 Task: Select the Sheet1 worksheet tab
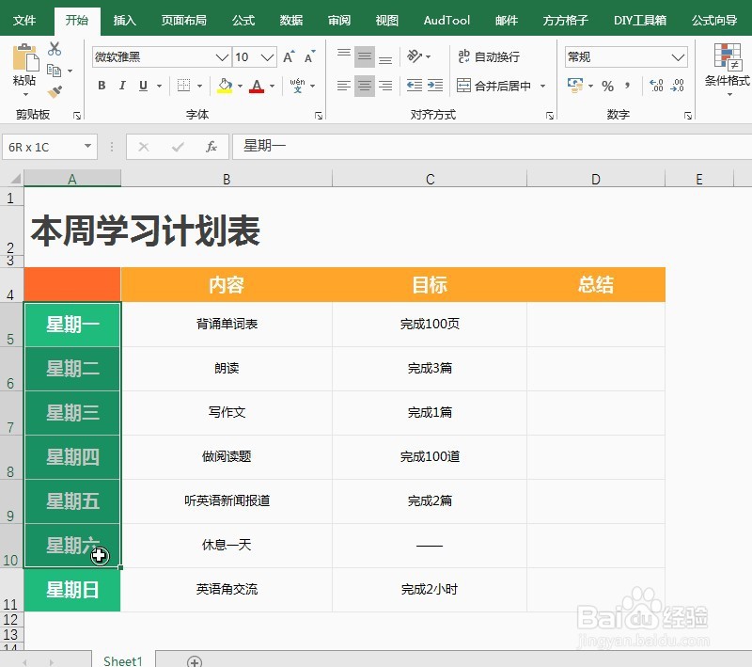point(122,661)
